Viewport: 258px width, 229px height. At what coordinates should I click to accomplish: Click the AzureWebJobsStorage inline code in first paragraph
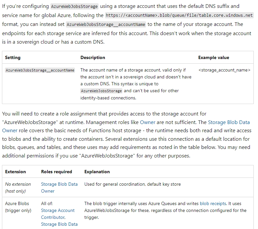click(x=74, y=7)
